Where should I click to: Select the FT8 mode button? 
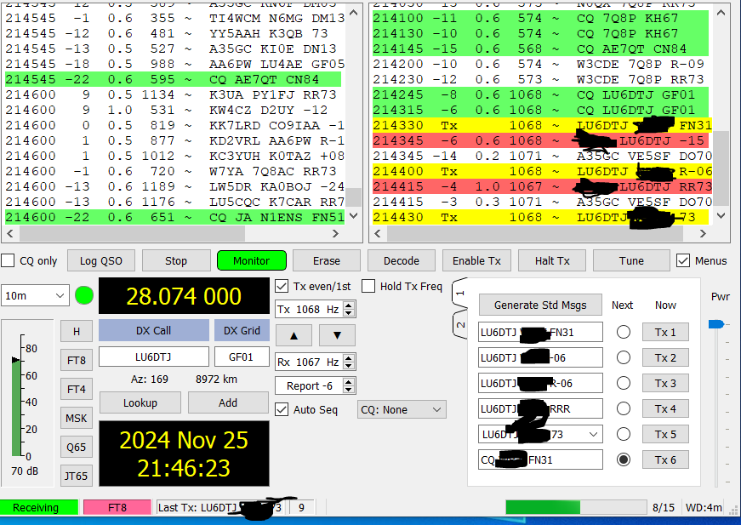tap(77, 360)
